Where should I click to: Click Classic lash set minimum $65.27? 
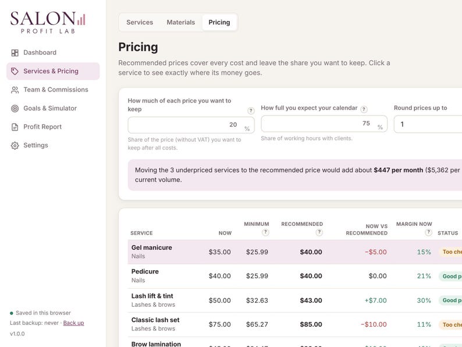257,324
